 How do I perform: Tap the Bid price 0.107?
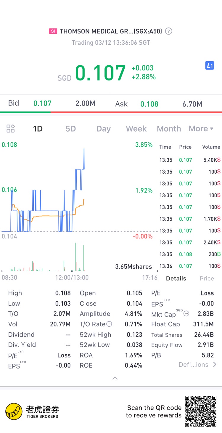click(x=42, y=103)
